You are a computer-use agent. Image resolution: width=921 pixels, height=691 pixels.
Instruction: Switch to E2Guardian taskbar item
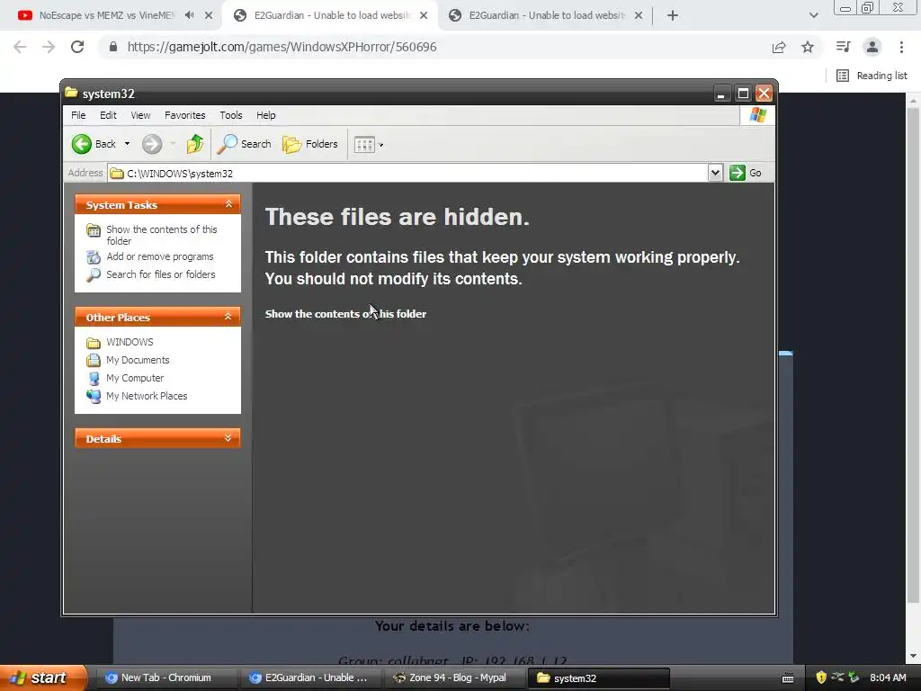tap(310, 678)
